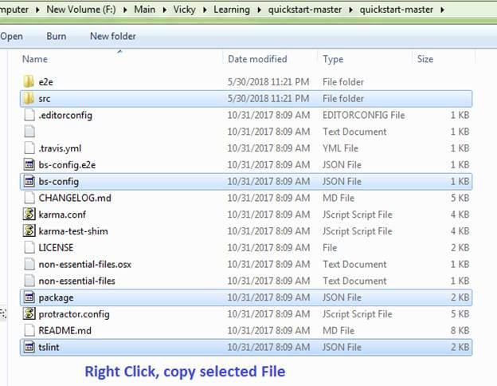
Task: Go to the last quickstart-master breadcrumb
Action: 396,10
